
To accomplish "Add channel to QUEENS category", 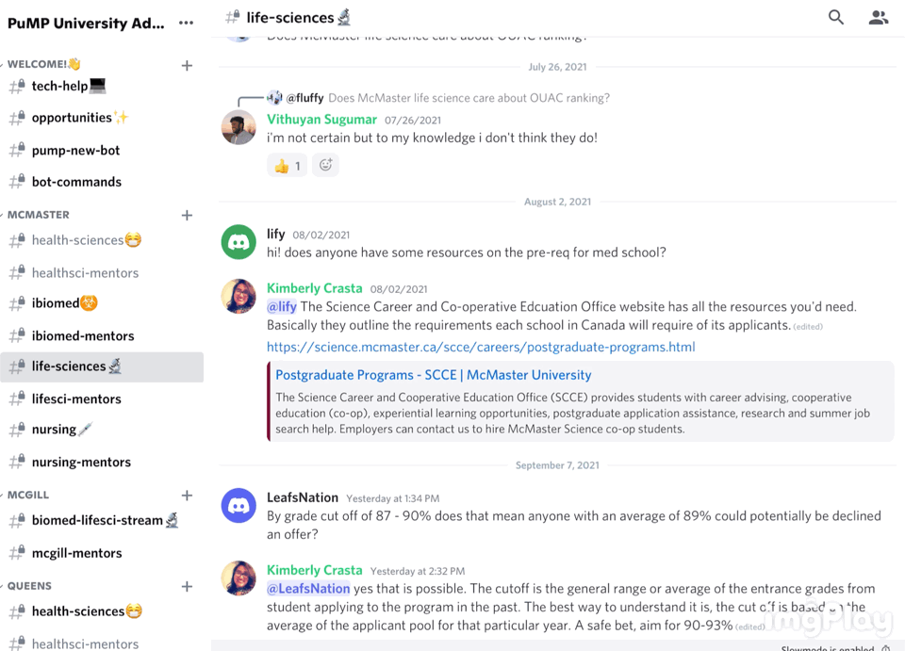I will 187,586.
